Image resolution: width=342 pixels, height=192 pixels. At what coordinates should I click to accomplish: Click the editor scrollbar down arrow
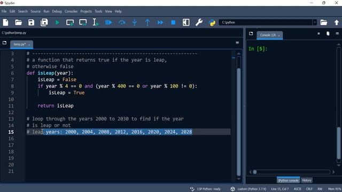pyautogui.click(x=239, y=179)
